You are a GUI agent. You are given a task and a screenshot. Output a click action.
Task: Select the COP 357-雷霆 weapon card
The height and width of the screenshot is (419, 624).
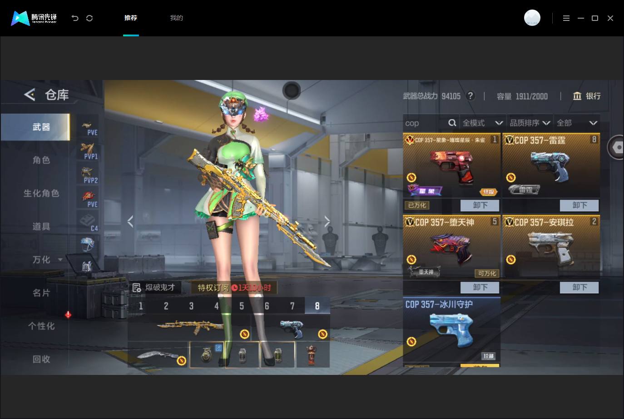(x=551, y=165)
